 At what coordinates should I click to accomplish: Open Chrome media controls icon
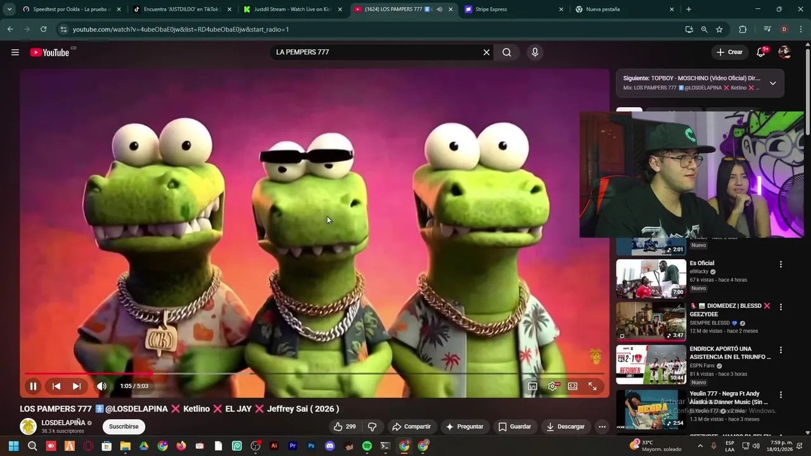[767, 29]
